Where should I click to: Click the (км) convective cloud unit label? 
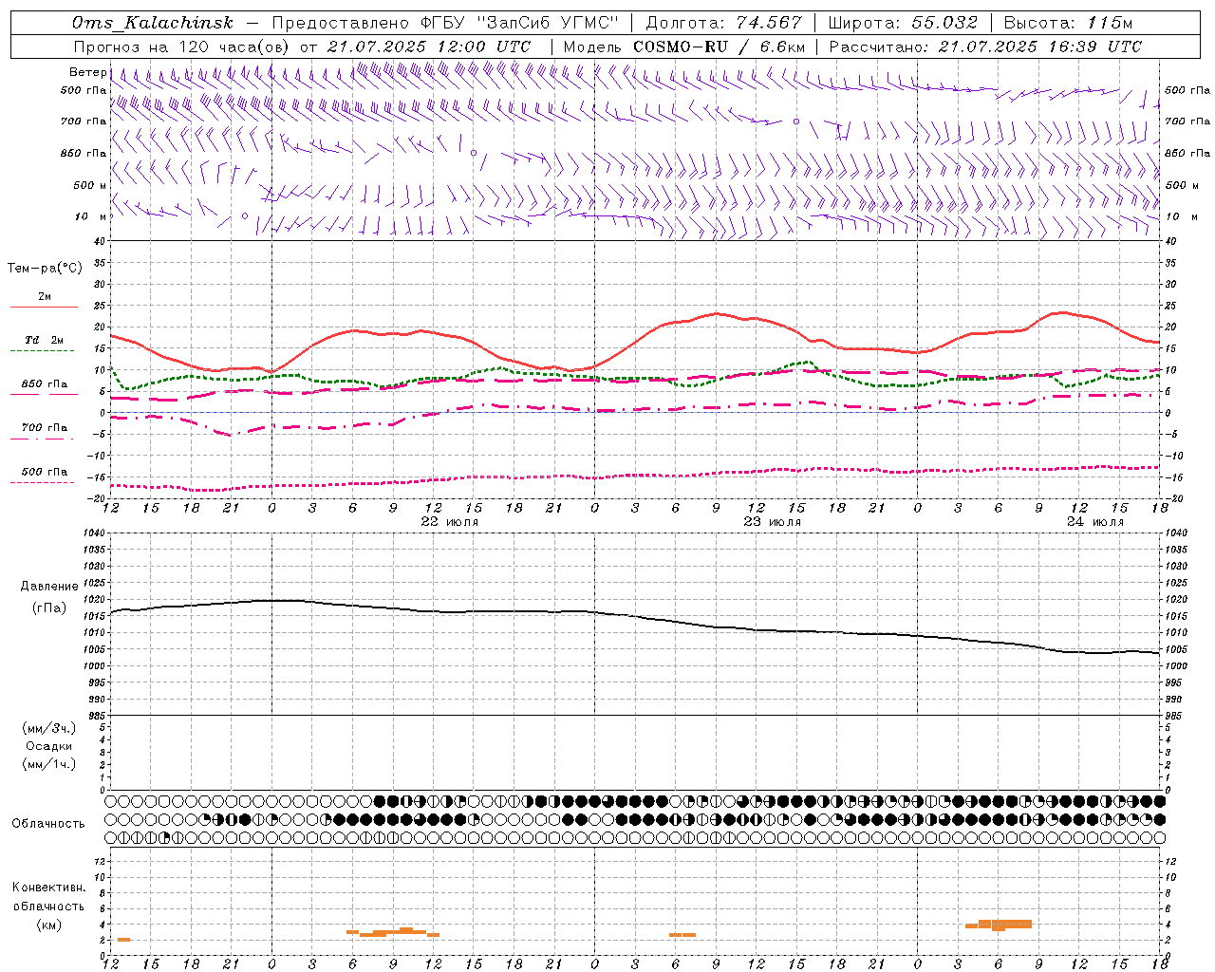(x=49, y=925)
